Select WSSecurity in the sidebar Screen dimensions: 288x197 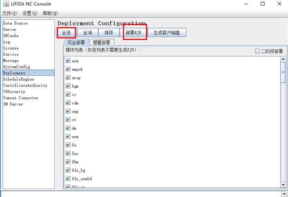tap(28, 92)
